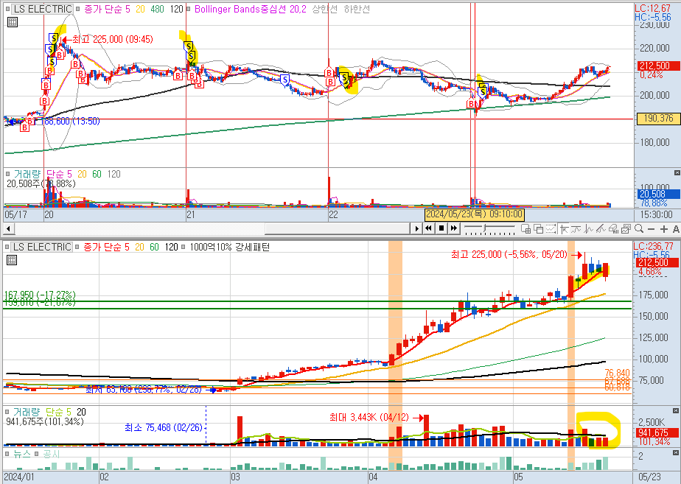681x484 pixels.
Task: Click the 최고 225,000 (09:45) annotation
Action: (x=113, y=40)
